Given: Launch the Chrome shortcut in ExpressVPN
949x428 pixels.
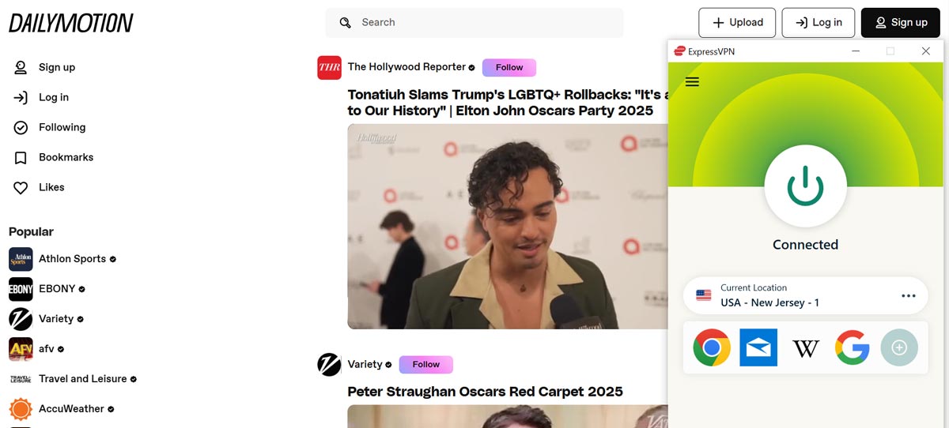Looking at the screenshot, I should tap(712, 347).
